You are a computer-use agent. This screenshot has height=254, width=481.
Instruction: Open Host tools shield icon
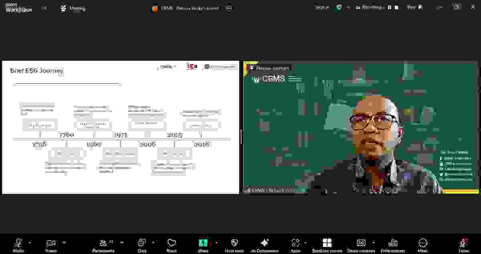[234, 245]
